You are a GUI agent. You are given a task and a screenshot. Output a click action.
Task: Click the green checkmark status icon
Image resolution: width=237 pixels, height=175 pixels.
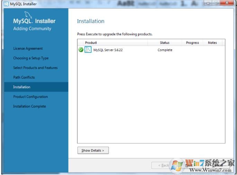coord(81,50)
